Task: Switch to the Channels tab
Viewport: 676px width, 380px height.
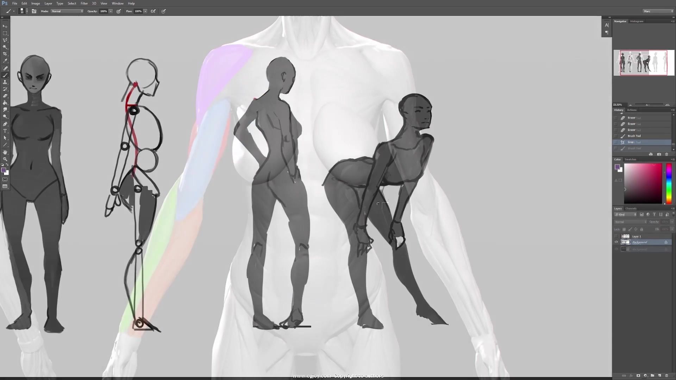Action: click(x=631, y=209)
